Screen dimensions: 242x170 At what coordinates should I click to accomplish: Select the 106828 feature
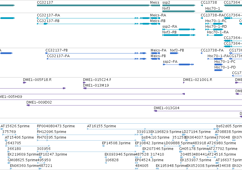pyautogui.click(x=106, y=163)
